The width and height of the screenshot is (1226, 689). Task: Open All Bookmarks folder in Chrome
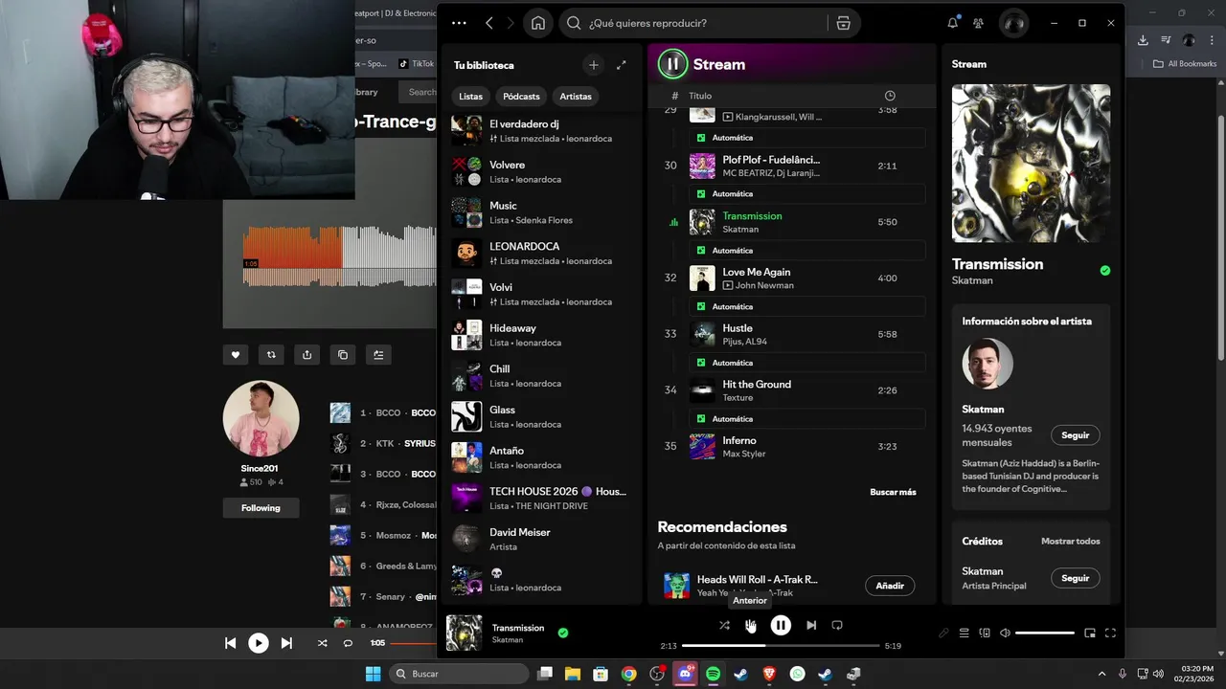1185,64
